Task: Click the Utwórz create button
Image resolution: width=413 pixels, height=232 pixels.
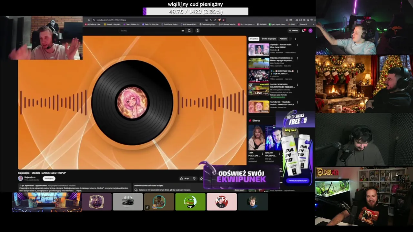Action: [x=294, y=31]
